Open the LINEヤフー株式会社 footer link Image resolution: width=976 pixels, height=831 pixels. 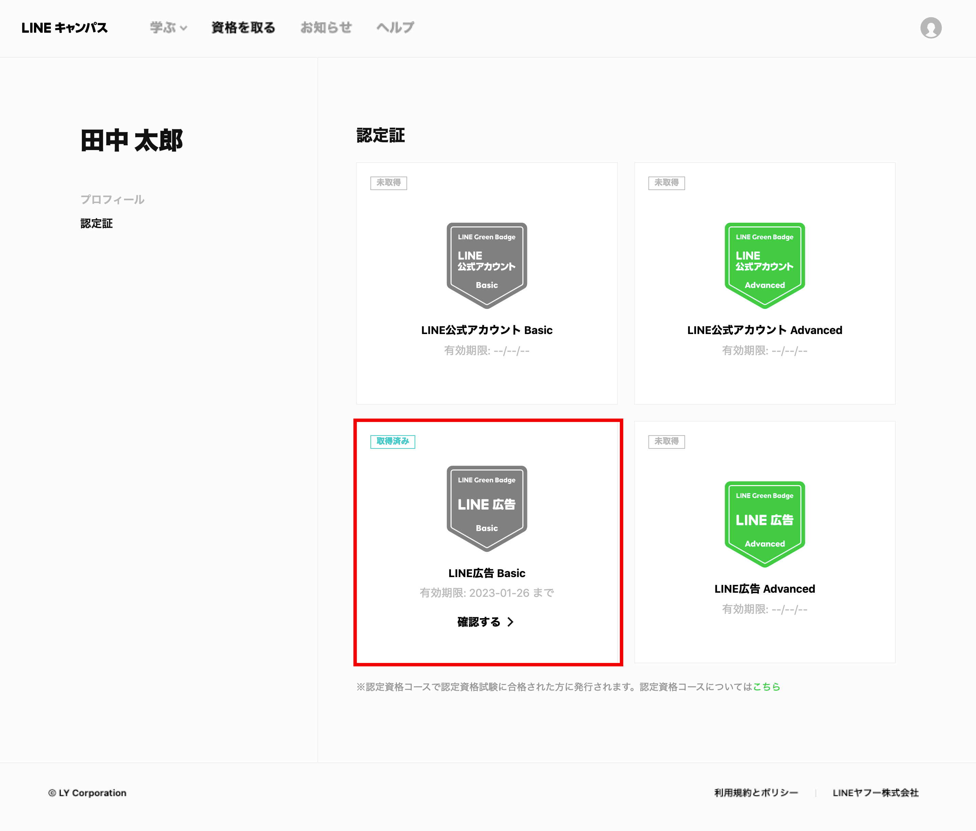point(875,793)
